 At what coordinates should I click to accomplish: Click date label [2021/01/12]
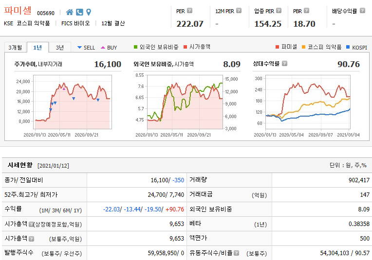click(53, 166)
